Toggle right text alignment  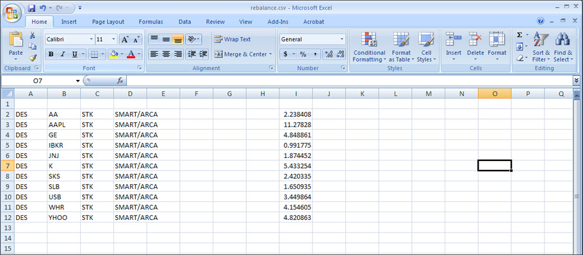(177, 54)
